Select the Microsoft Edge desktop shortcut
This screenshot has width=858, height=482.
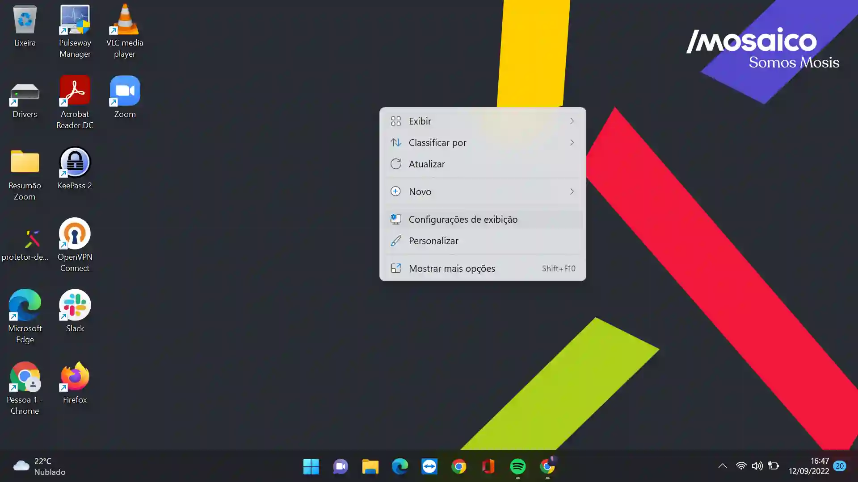[x=25, y=317]
